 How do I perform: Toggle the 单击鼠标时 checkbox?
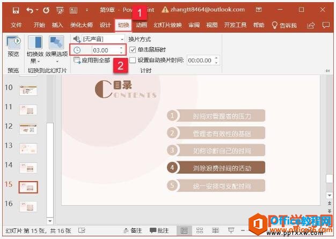(133, 50)
